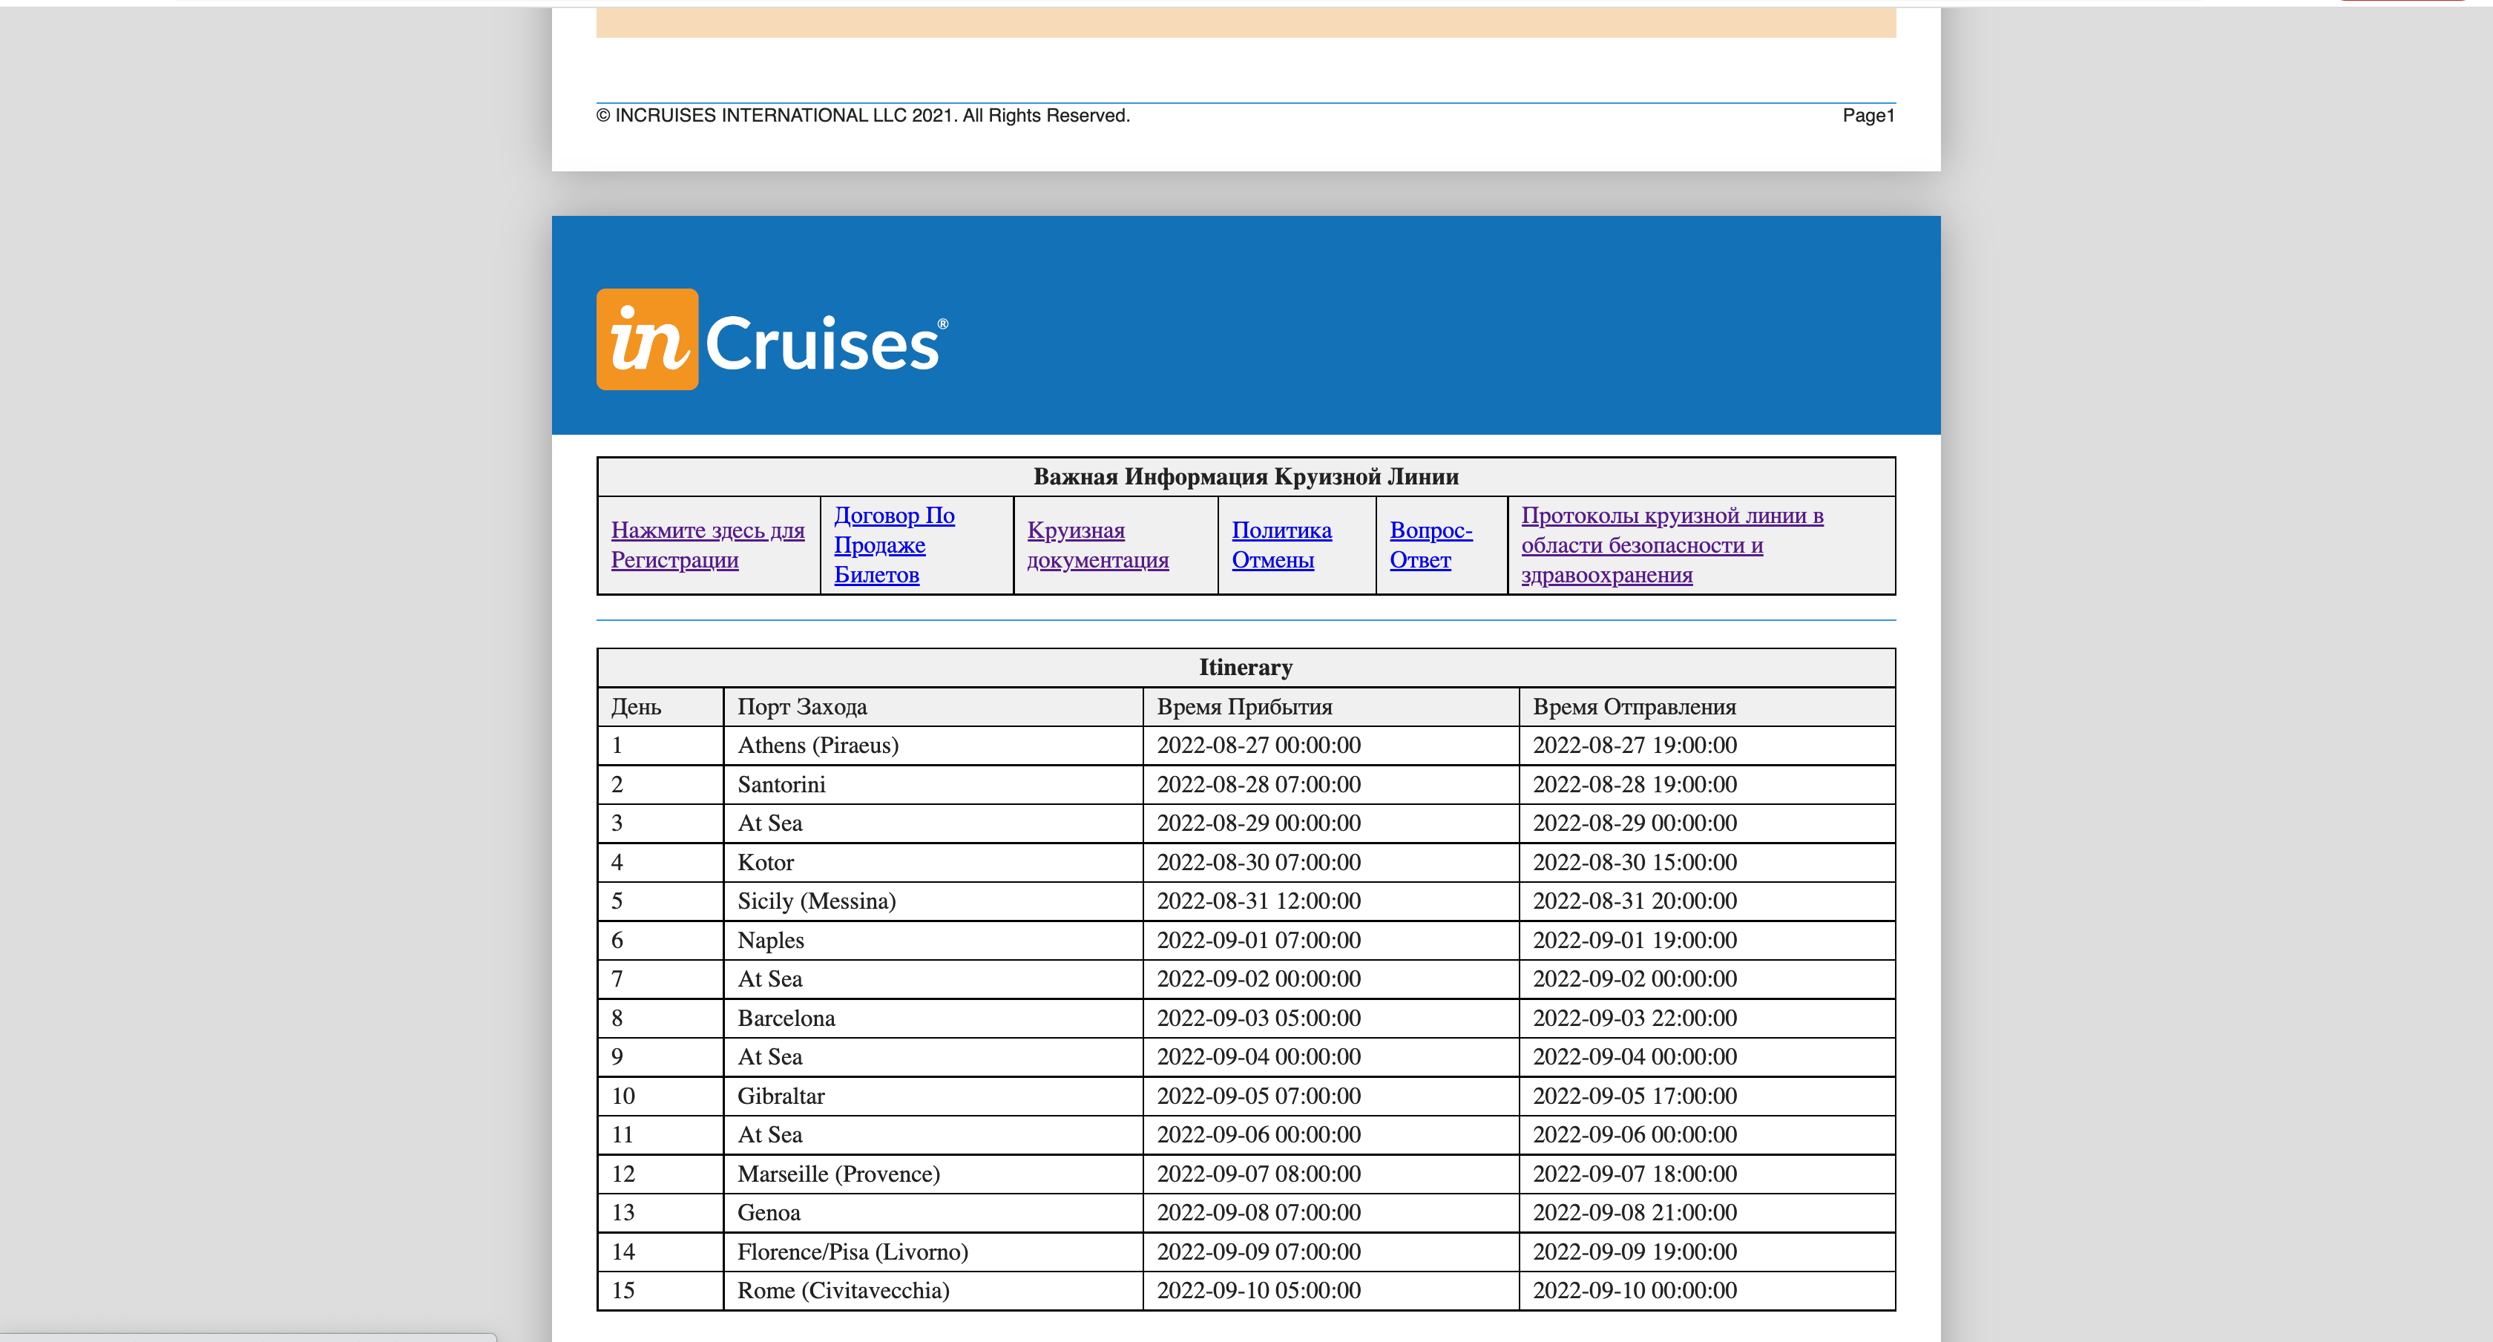Click departure time '2022-08-31 20:00:00'
Image resolution: width=2493 pixels, height=1342 pixels.
pyautogui.click(x=1634, y=902)
